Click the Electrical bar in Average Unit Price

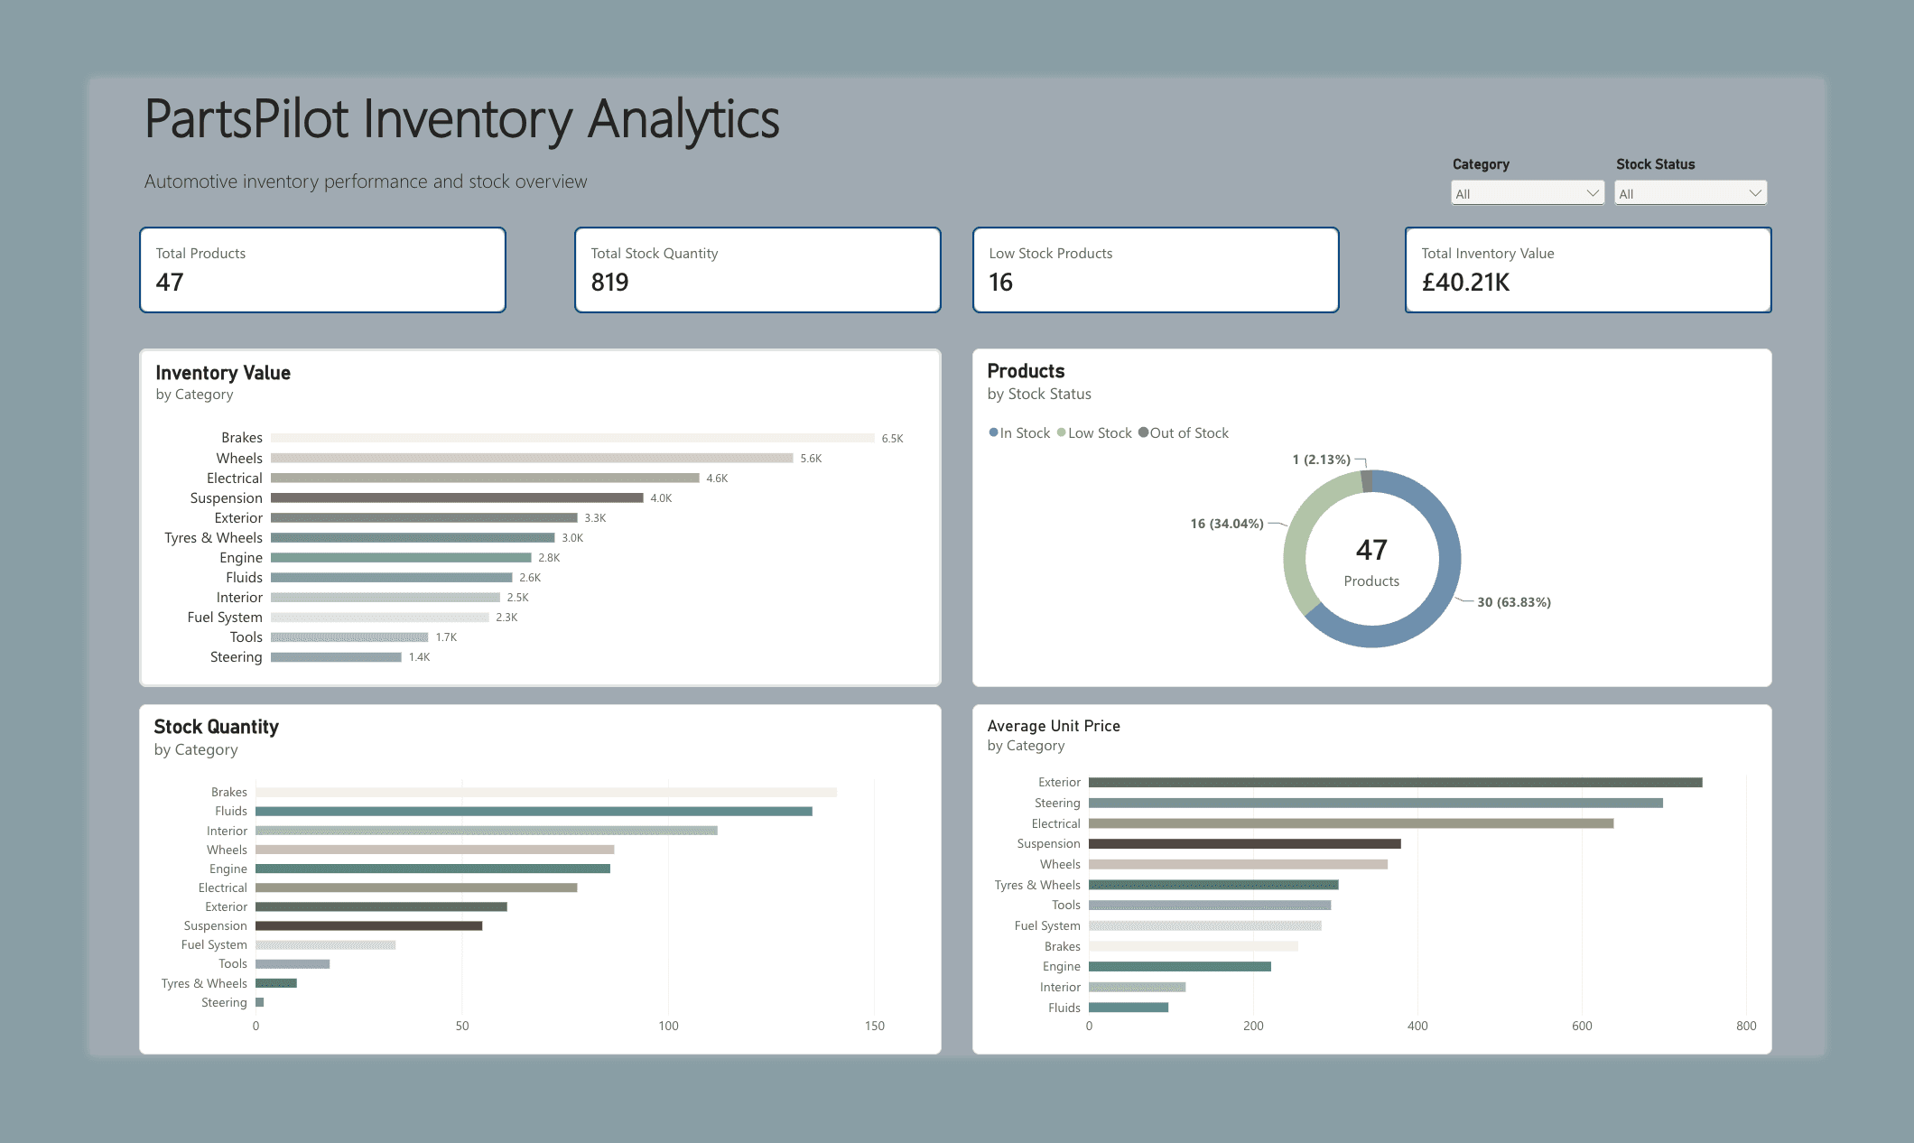(1351, 823)
